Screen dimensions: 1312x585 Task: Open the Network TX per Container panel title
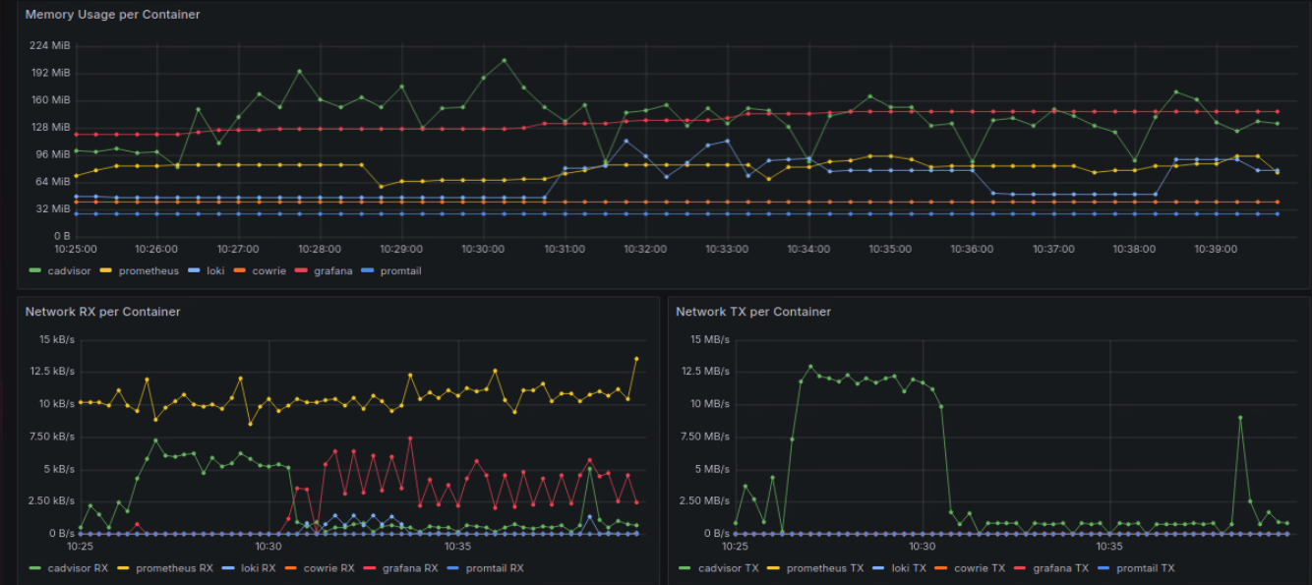[753, 312]
